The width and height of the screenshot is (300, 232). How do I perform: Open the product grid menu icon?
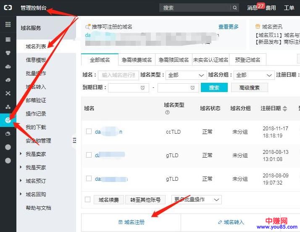pyautogui.click(x=8, y=24)
